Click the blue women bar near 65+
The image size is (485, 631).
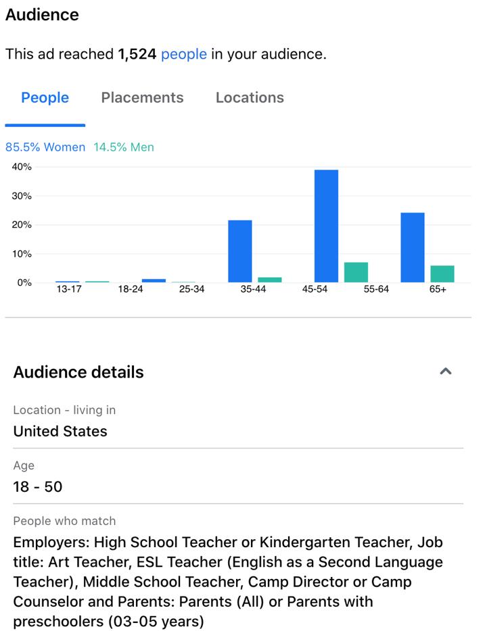[x=413, y=247]
